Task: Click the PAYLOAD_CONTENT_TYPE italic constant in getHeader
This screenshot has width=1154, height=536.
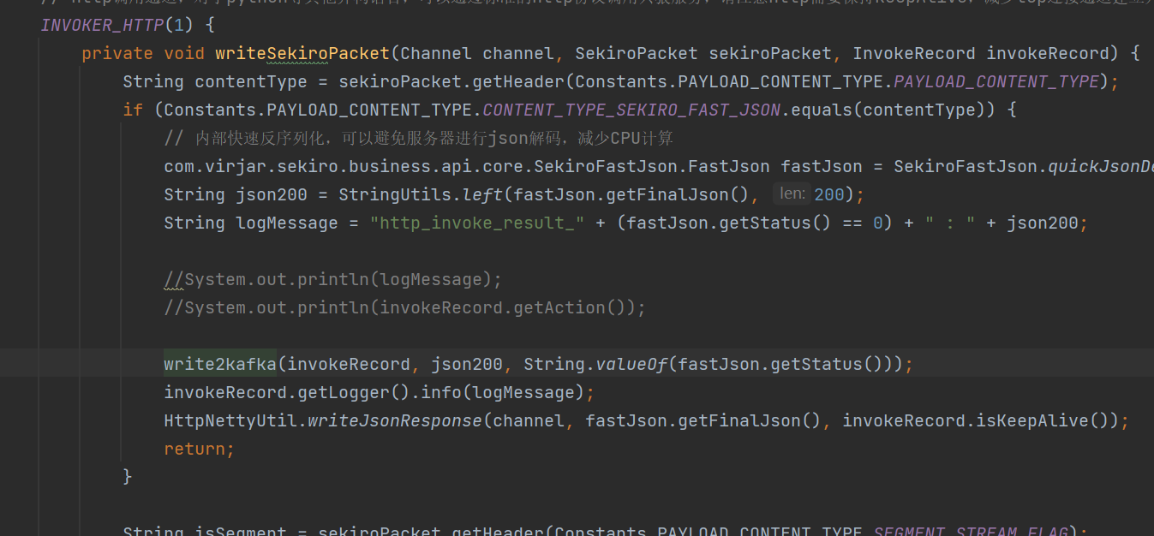Action: coord(996,81)
